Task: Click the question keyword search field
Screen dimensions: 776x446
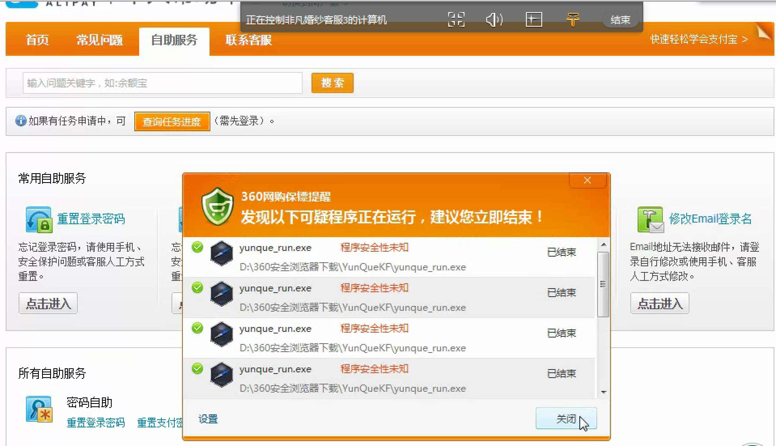Action: [x=163, y=83]
